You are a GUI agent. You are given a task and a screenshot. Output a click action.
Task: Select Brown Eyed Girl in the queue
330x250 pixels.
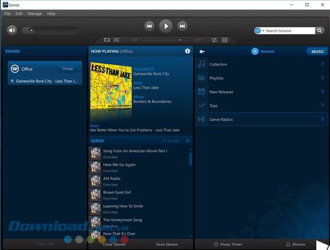pyautogui.click(x=117, y=192)
